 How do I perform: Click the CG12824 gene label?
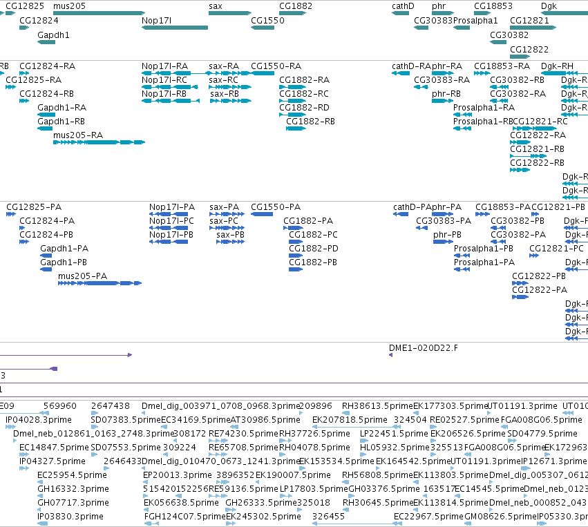(39, 20)
